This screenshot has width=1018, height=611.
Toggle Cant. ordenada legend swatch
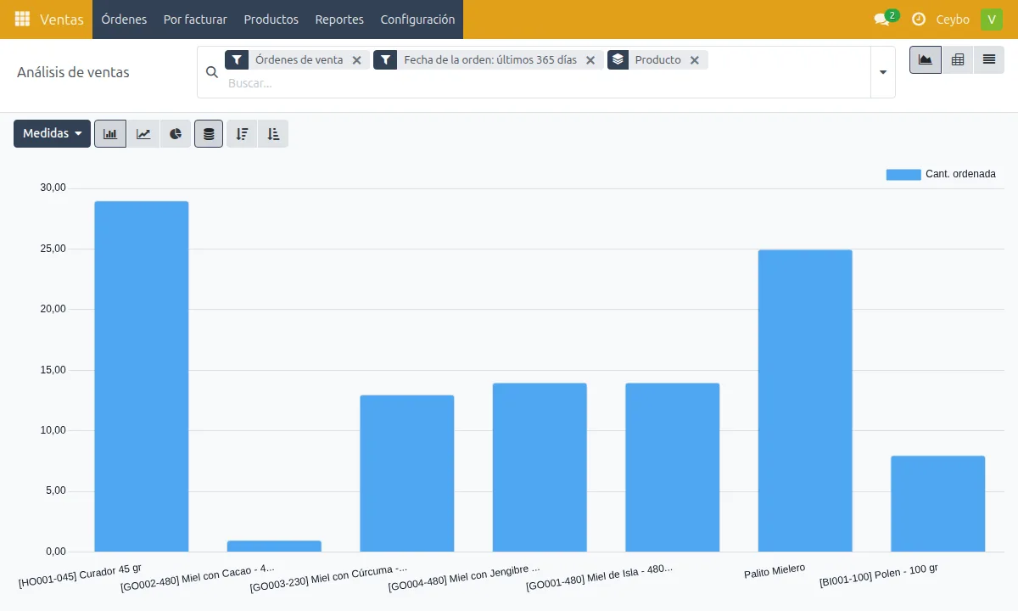[x=903, y=174]
